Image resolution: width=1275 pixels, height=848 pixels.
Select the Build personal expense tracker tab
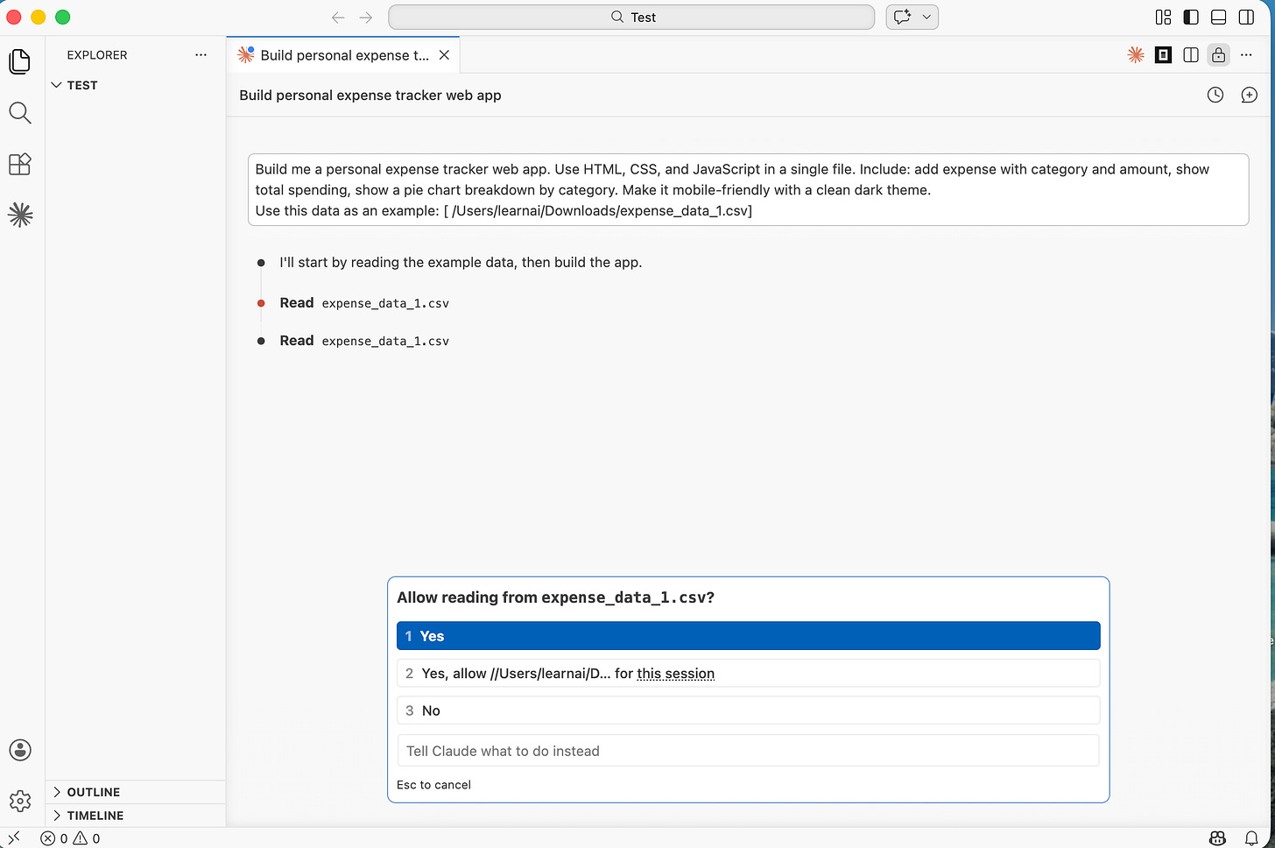(x=344, y=55)
